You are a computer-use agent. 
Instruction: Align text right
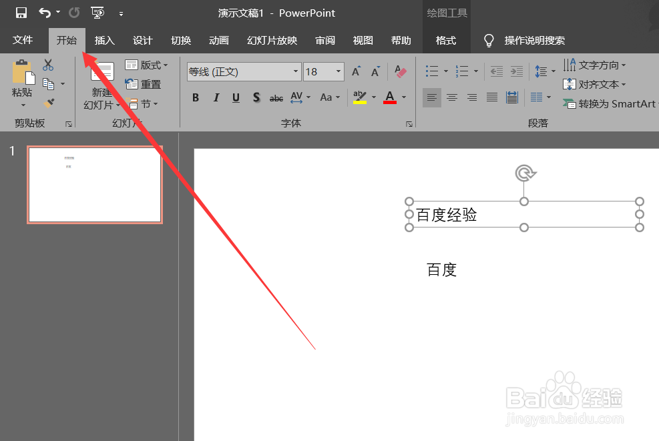click(x=472, y=97)
